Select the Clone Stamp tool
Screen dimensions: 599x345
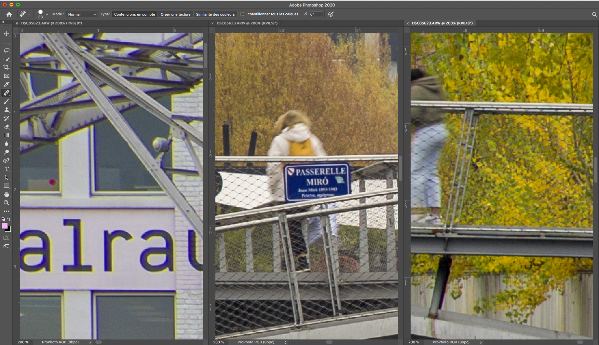tap(7, 110)
